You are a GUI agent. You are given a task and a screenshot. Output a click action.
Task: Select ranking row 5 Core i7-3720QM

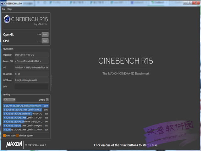point(26,122)
